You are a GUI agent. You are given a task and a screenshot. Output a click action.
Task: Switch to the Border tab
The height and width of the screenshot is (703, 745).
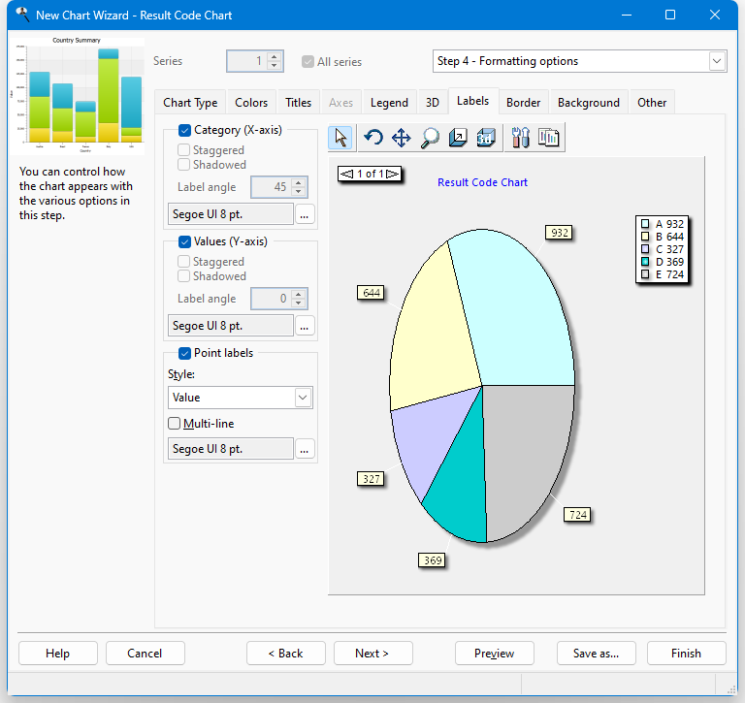524,103
